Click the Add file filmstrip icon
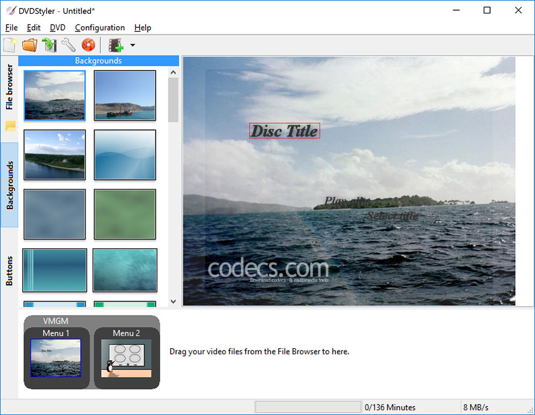This screenshot has height=415, width=535. (x=116, y=45)
